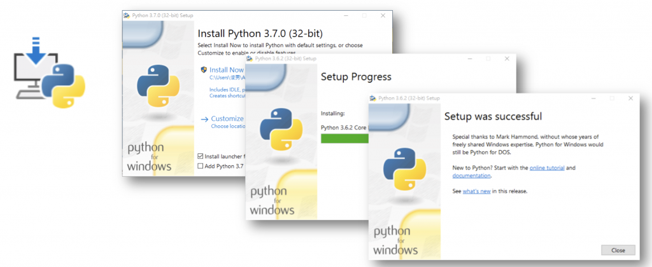This screenshot has width=652, height=267.
Task: Toggle the Install launcher checkbox
Action: 201,156
